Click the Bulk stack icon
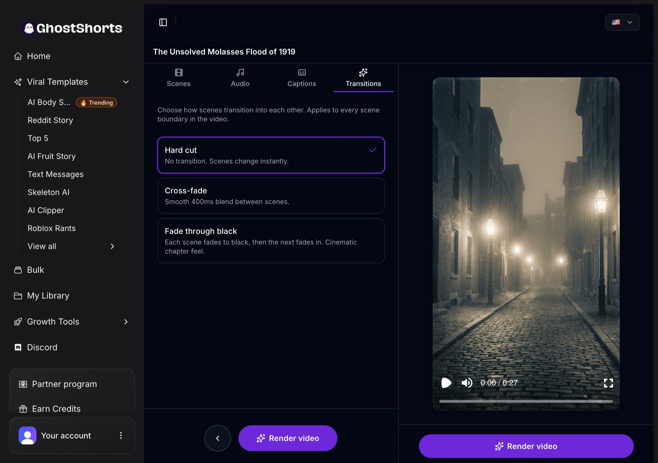 18,270
